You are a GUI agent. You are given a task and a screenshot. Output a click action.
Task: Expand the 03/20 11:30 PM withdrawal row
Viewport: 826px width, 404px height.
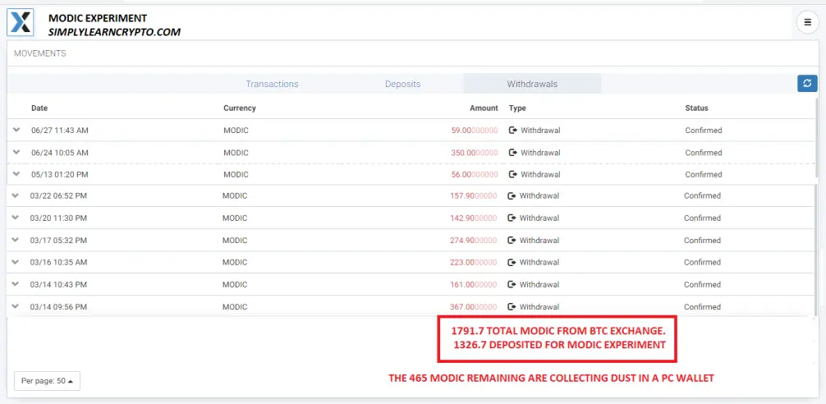point(16,217)
